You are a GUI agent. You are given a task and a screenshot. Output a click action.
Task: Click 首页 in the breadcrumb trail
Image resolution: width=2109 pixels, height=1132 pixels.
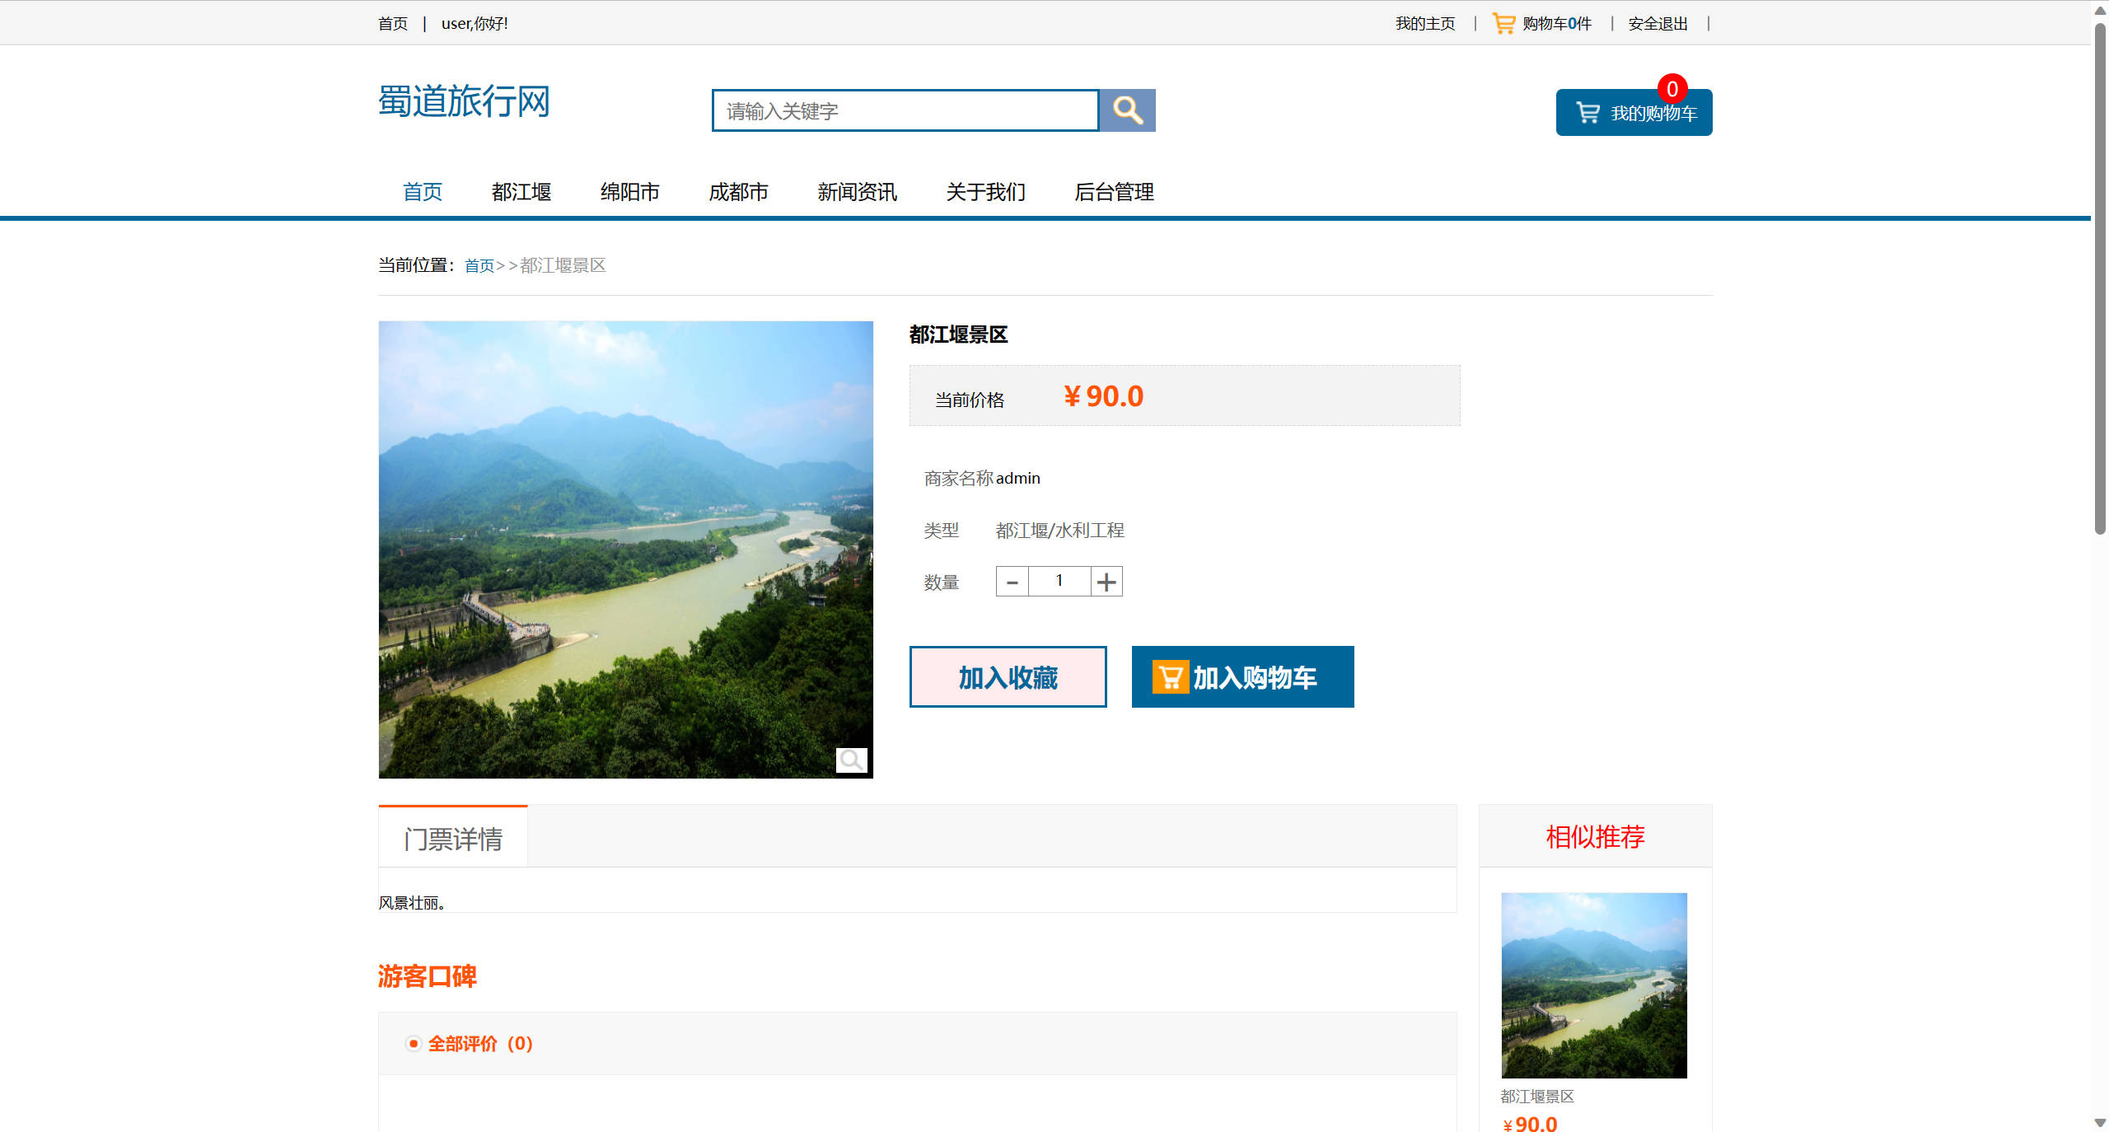(x=479, y=265)
